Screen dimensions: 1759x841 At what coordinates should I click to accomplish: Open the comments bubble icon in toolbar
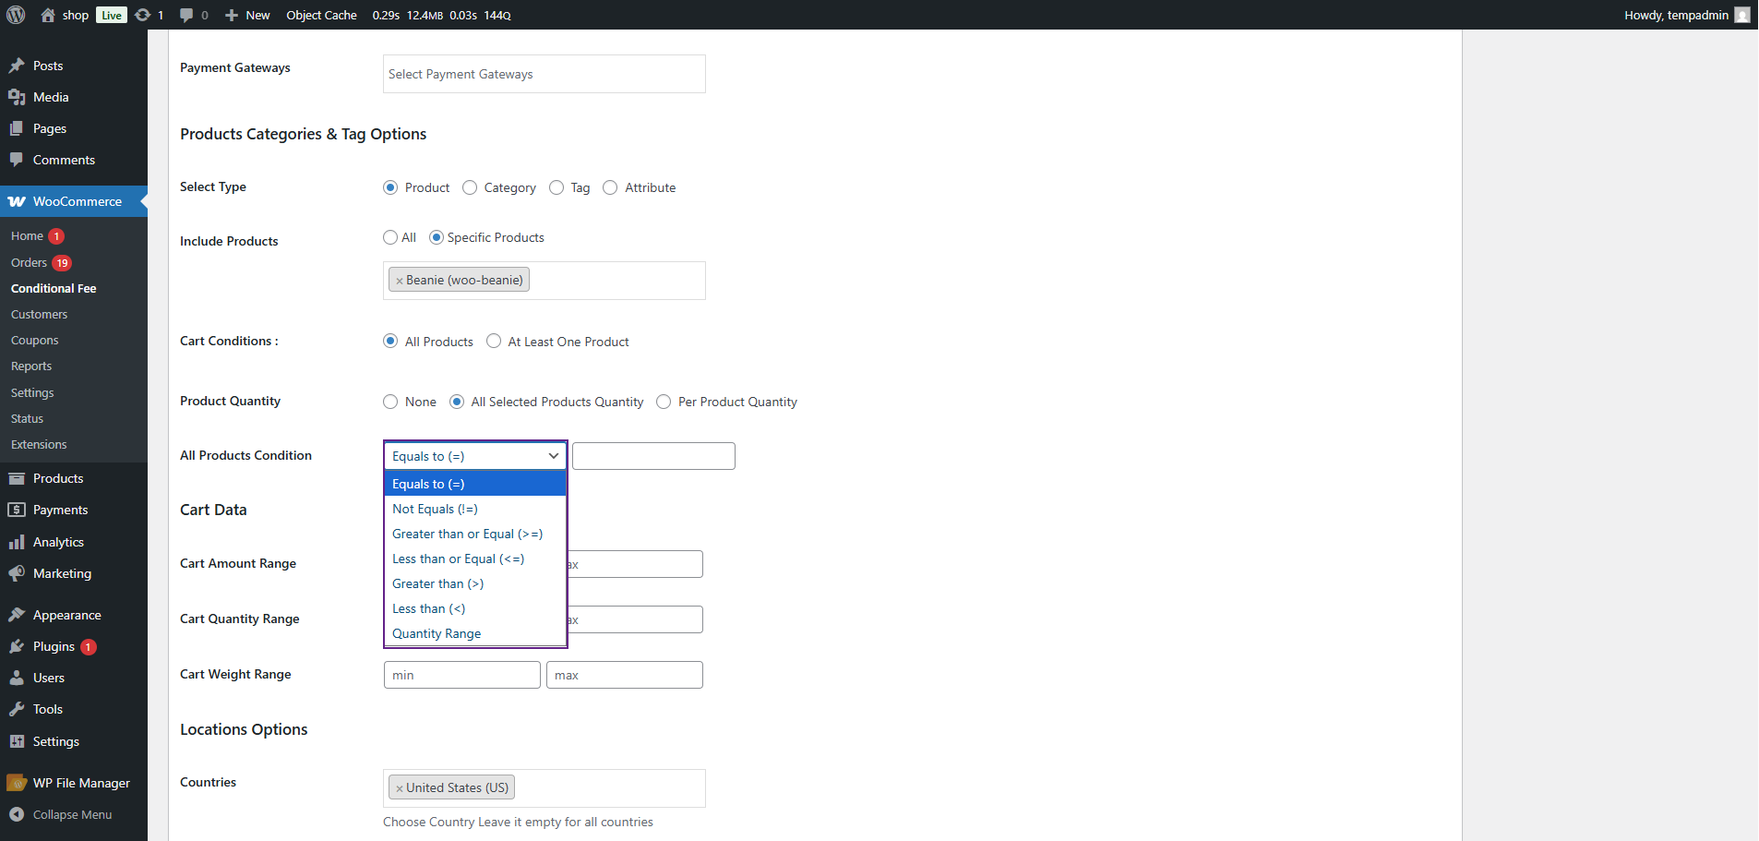click(186, 15)
